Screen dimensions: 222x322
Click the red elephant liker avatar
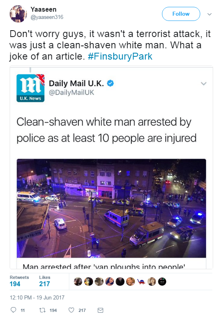(141, 281)
